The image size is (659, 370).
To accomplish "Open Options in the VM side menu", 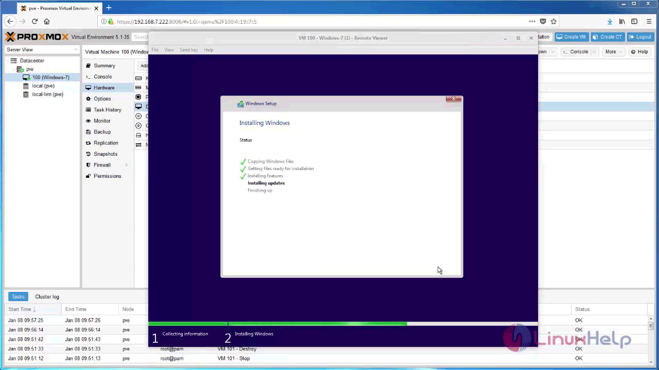I will point(102,99).
